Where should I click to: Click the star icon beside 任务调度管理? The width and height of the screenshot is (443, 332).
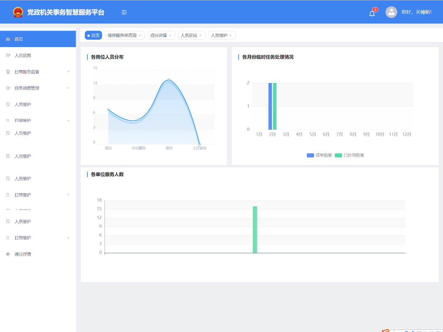tap(8, 88)
